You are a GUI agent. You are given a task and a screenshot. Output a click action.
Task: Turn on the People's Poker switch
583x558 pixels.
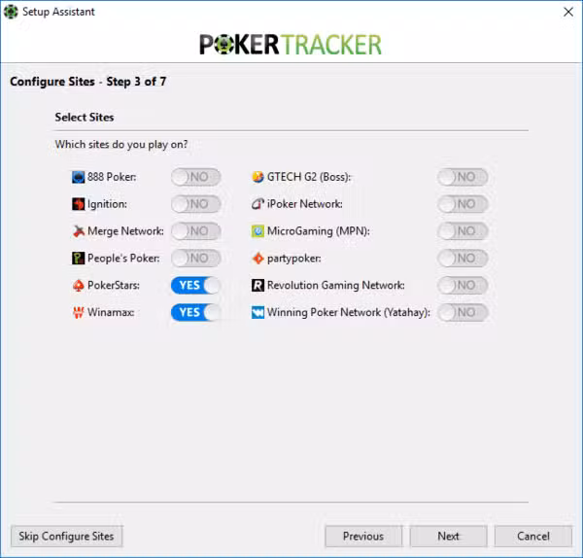click(196, 259)
